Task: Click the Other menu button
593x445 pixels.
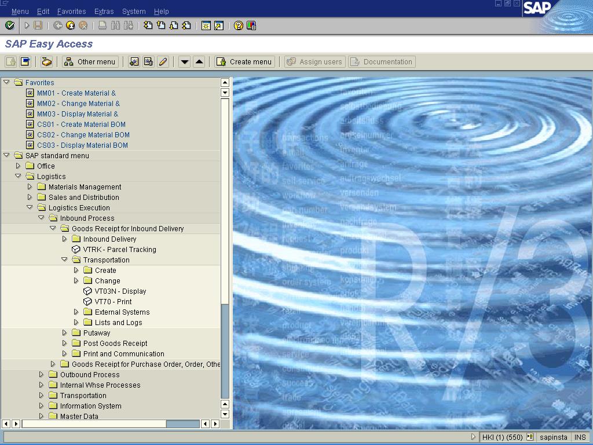Action: click(x=90, y=62)
